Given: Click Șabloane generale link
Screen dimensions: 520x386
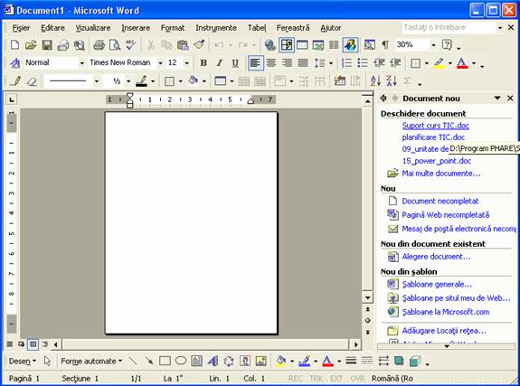Looking at the screenshot, I should point(437,284).
